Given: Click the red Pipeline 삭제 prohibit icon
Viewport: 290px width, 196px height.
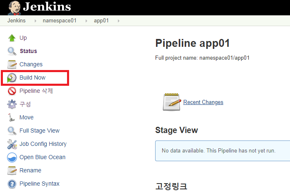Looking at the screenshot, I should point(12,91).
